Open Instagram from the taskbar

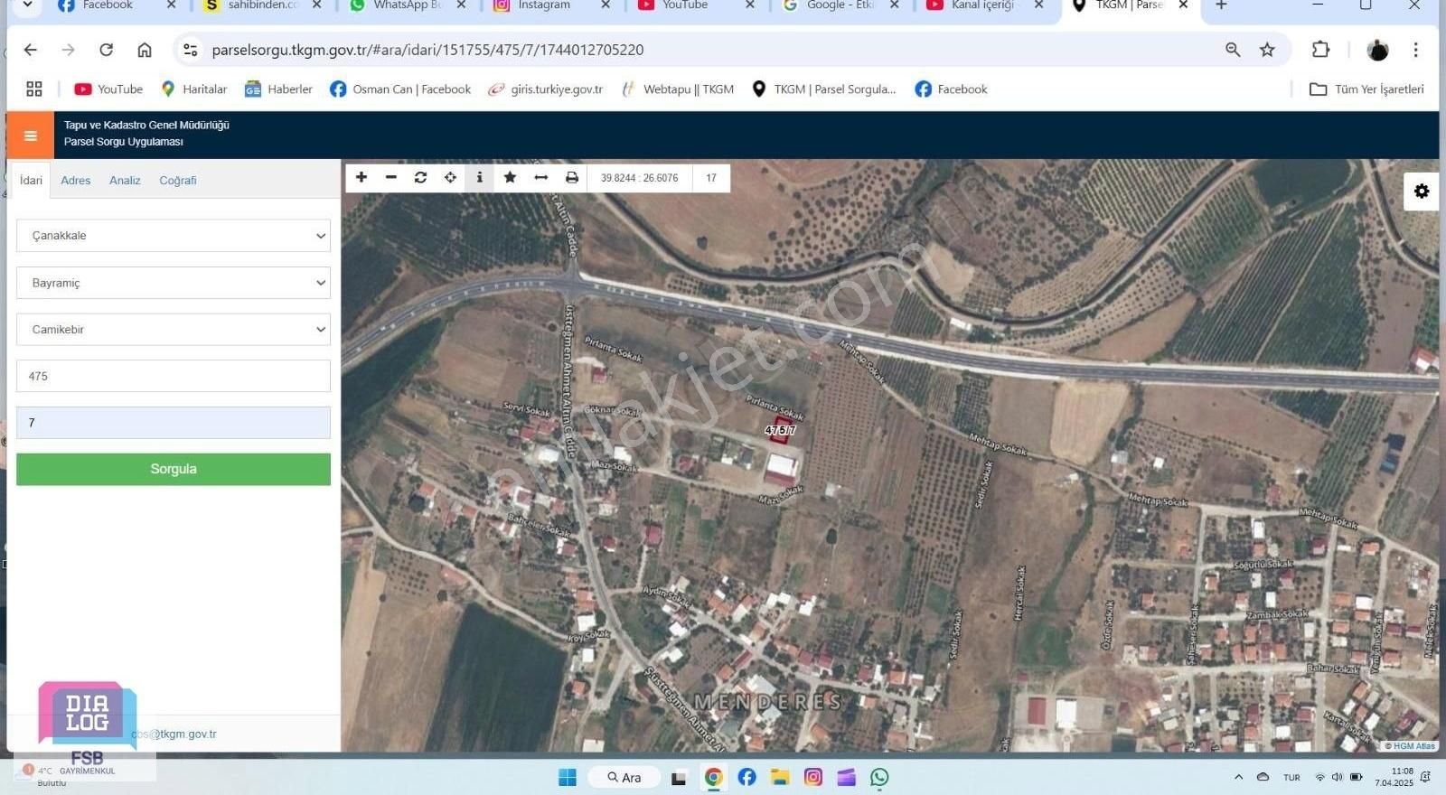tap(813, 778)
